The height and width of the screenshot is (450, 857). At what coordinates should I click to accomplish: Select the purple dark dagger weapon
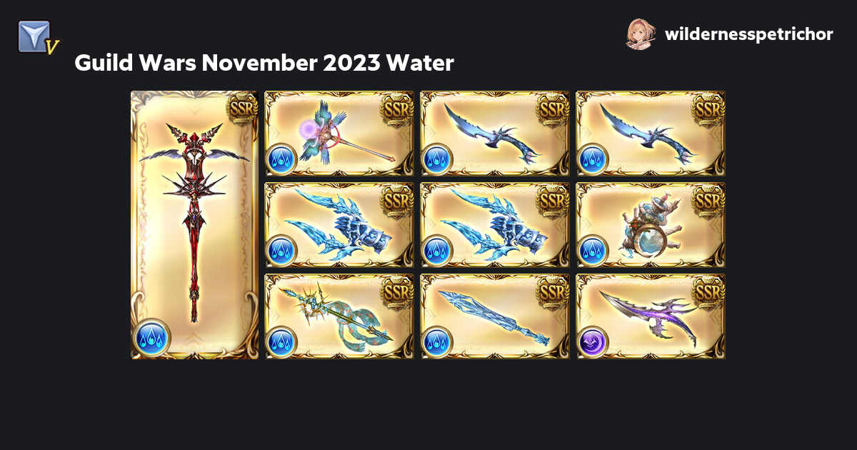[651, 316]
